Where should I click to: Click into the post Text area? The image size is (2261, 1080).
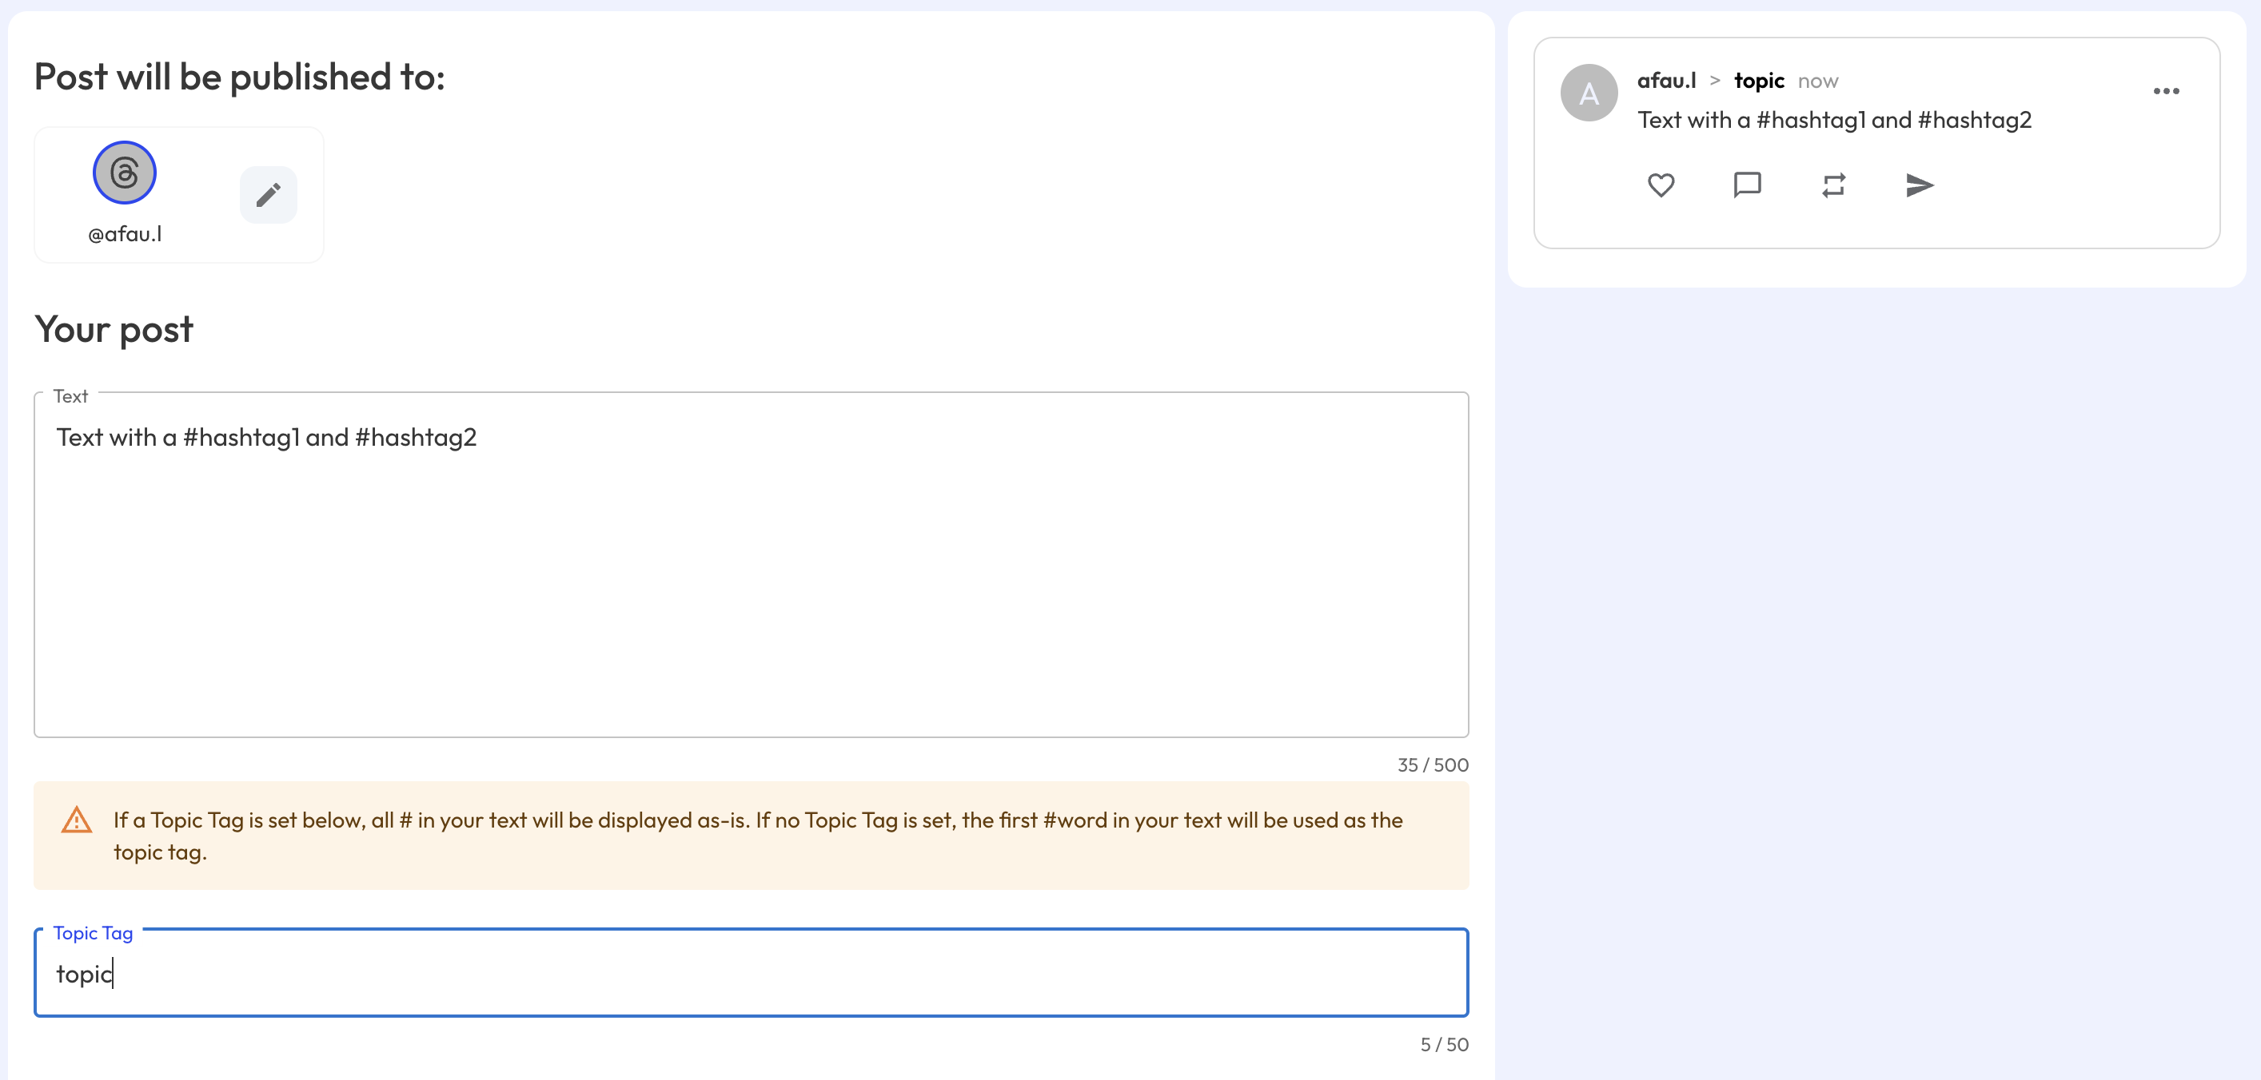coord(752,565)
